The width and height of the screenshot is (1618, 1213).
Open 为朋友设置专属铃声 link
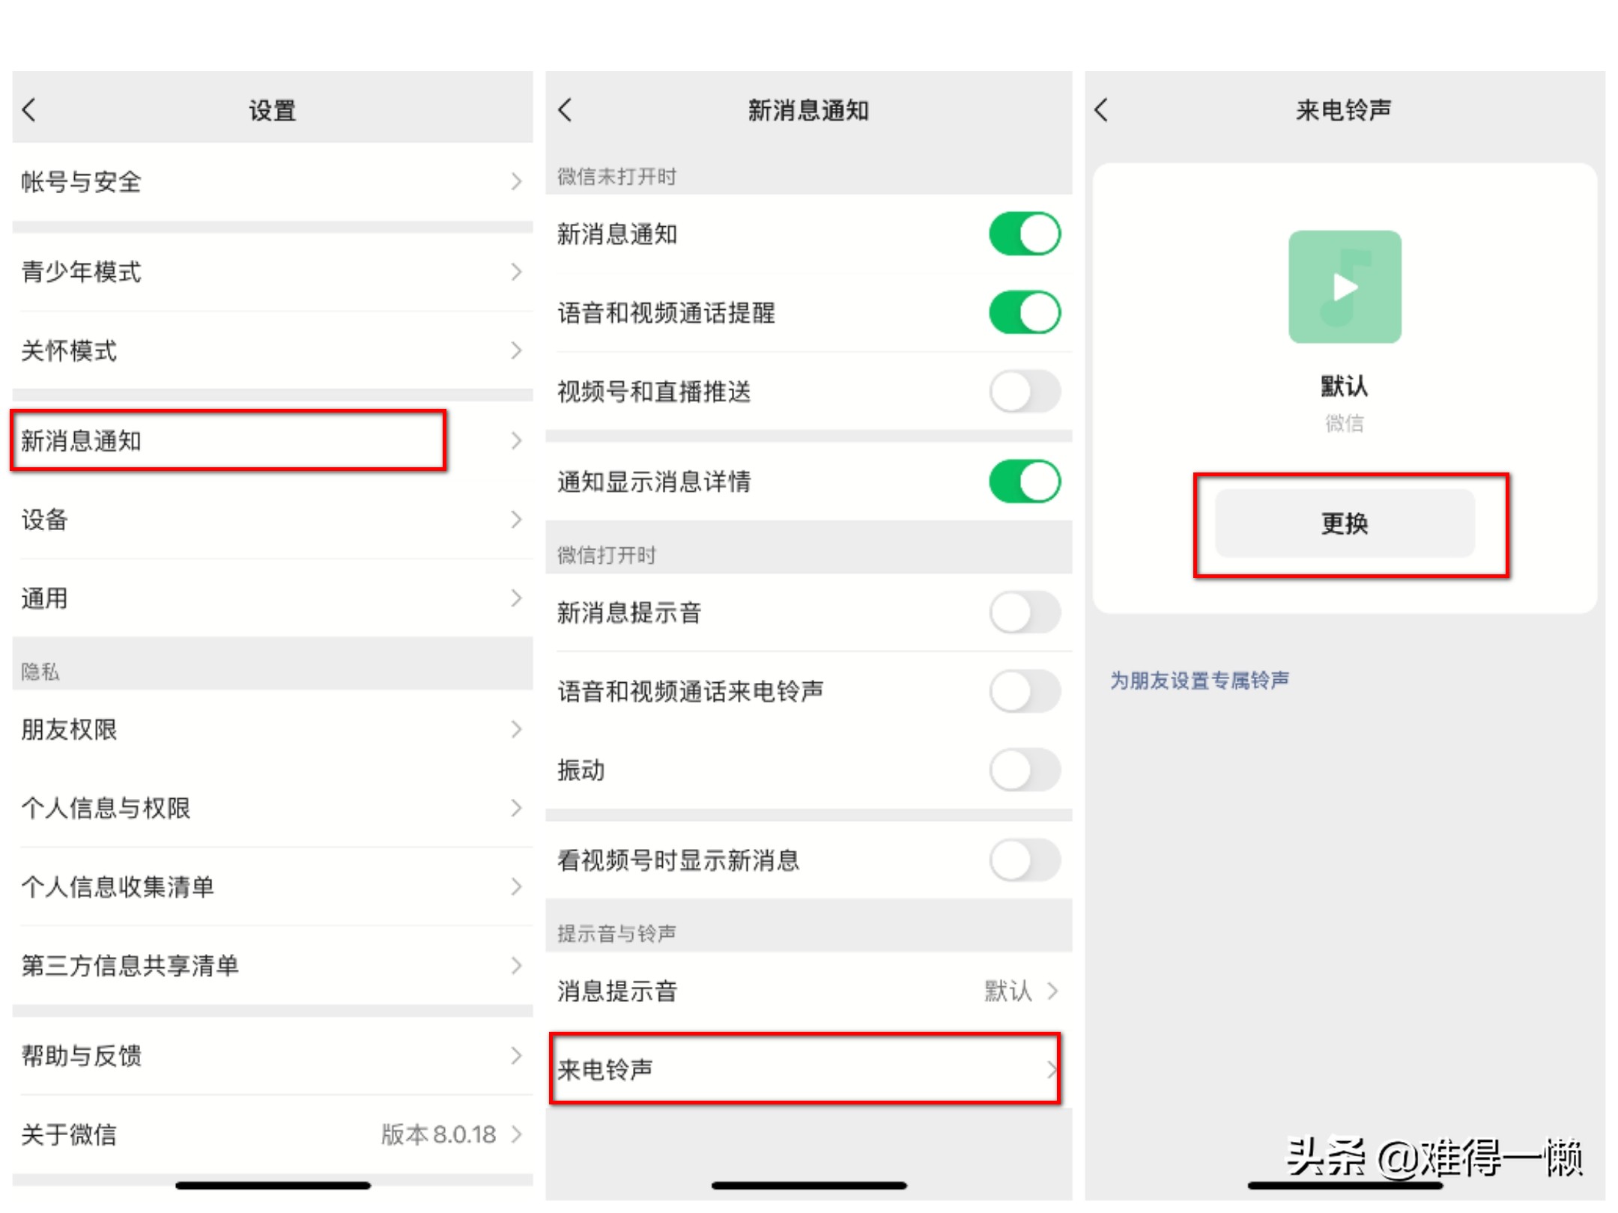tap(1199, 680)
